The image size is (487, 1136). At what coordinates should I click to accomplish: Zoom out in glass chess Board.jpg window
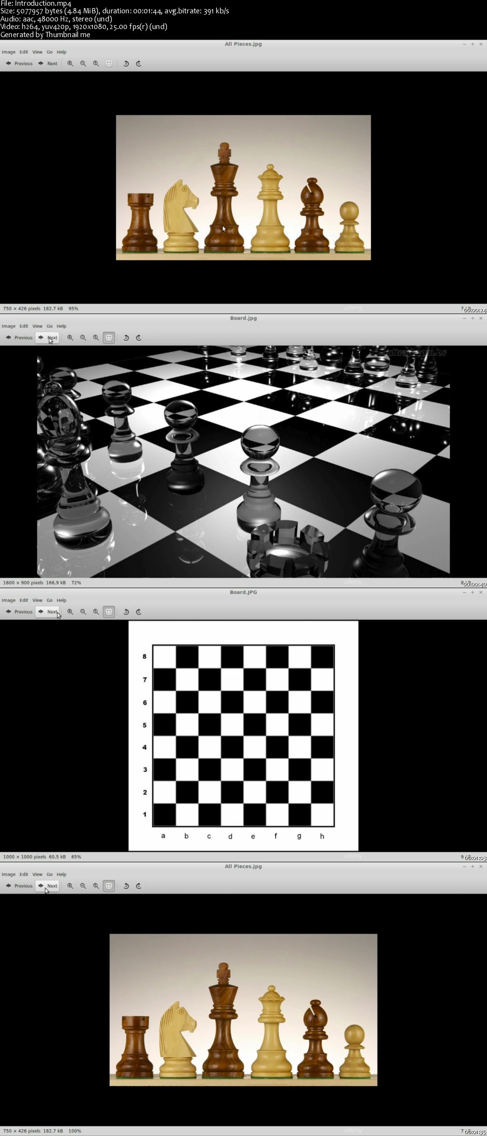coord(83,338)
